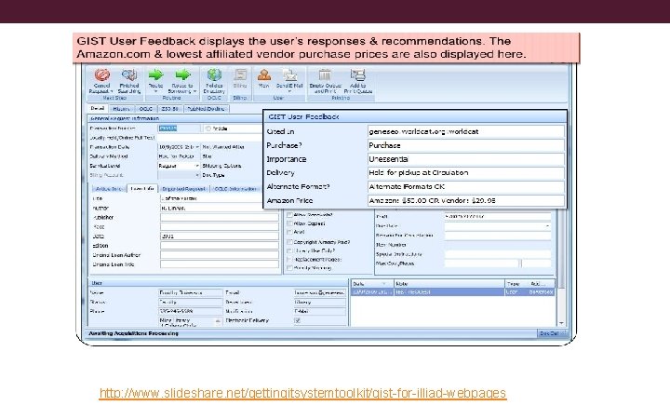Toggle Copyright Already Paid checkbox
The height and width of the screenshot is (419, 670).
tap(289, 242)
